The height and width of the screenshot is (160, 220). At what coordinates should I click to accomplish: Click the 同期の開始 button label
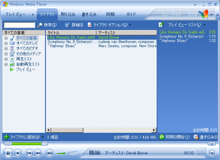[x=178, y=137]
